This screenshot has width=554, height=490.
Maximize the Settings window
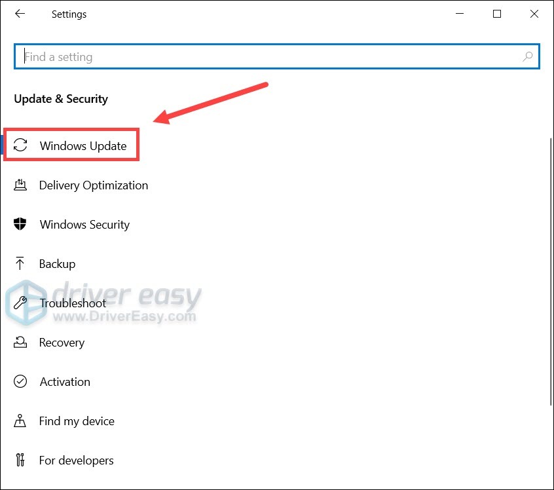[x=497, y=14]
